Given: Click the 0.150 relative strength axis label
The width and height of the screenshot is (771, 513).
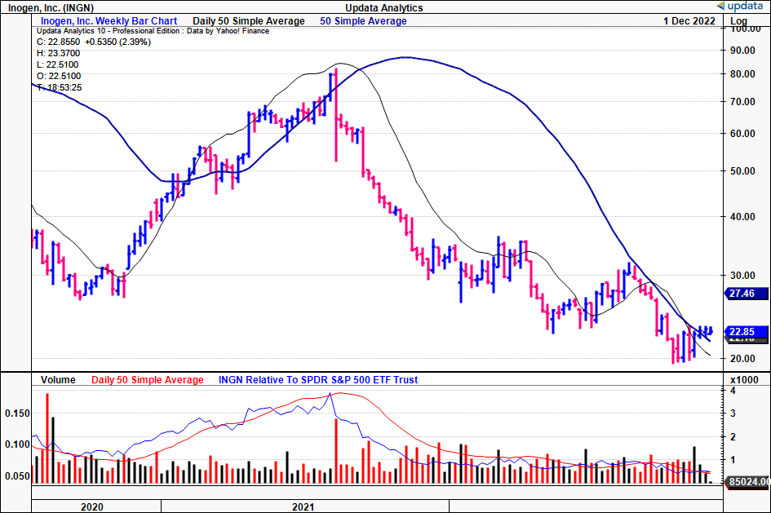Looking at the screenshot, I should [18, 413].
